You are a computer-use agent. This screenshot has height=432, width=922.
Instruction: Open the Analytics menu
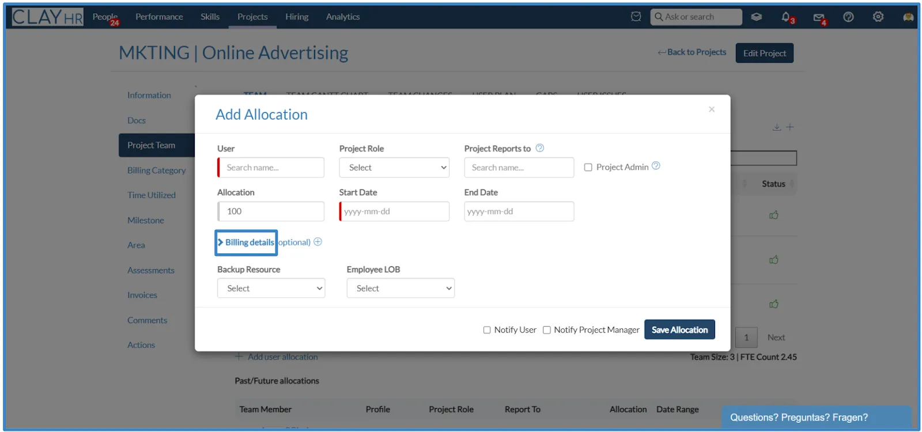pyautogui.click(x=343, y=17)
